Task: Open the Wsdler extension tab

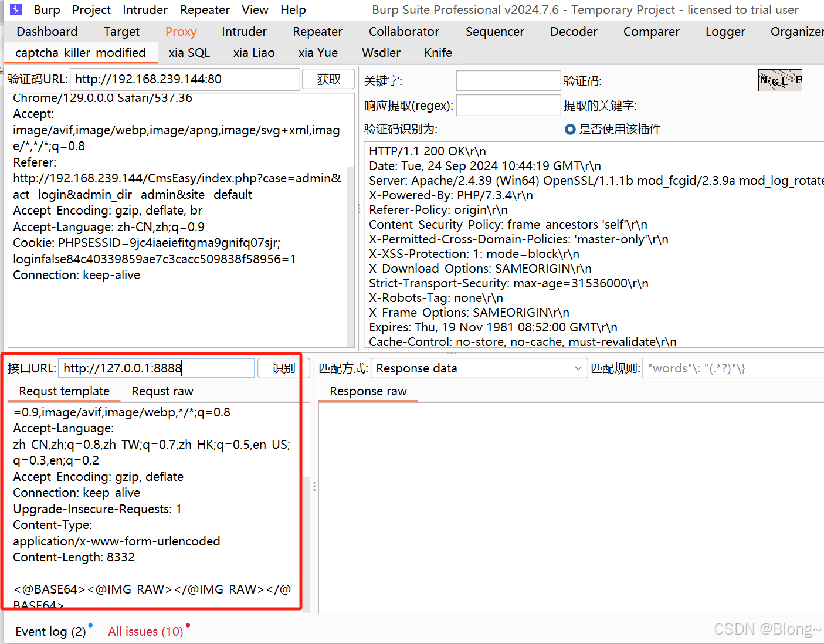Action: click(381, 53)
